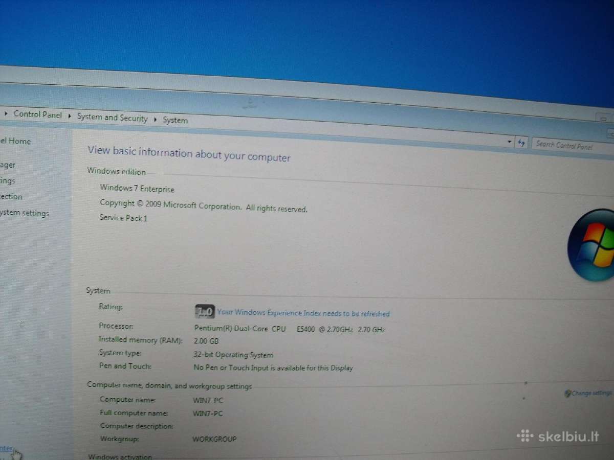Open the address bar history dropdown arrow
Viewport: 614px width, 460px height.
510,142
